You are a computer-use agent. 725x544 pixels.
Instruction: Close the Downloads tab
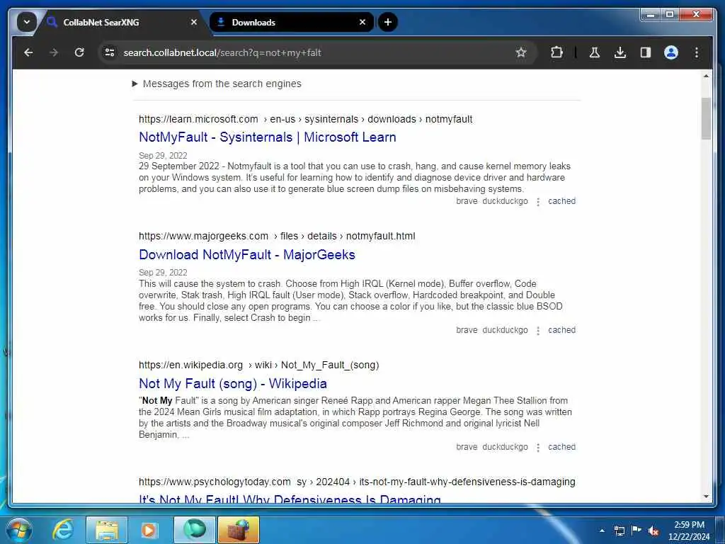[362, 22]
